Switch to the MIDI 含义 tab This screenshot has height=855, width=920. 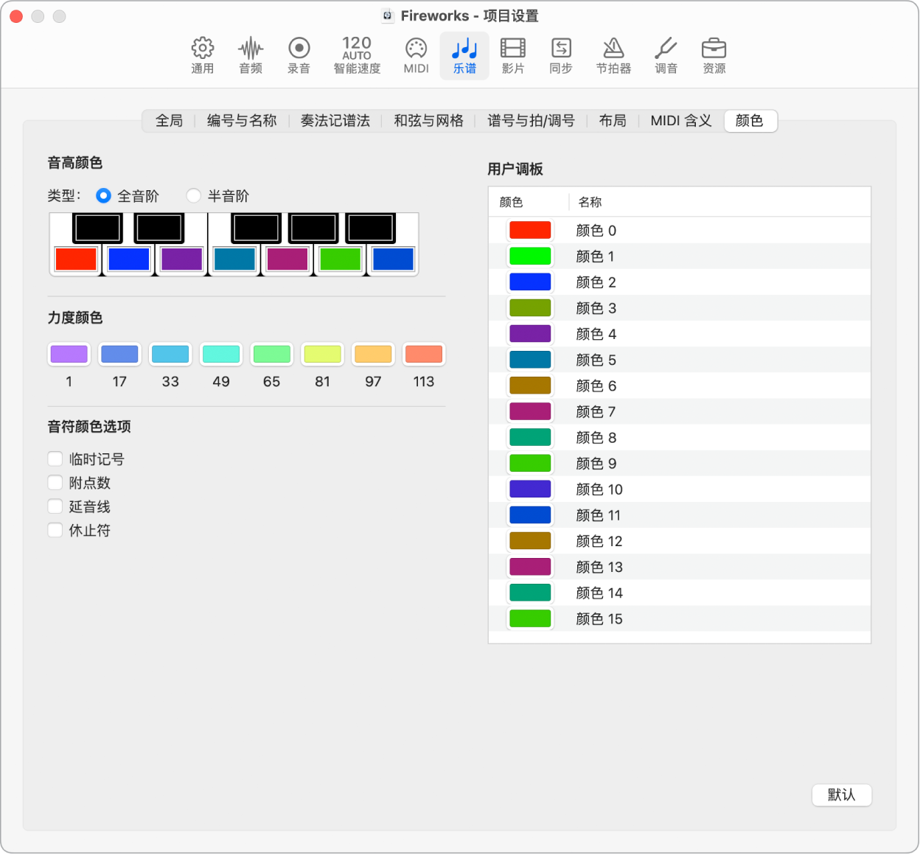click(681, 121)
